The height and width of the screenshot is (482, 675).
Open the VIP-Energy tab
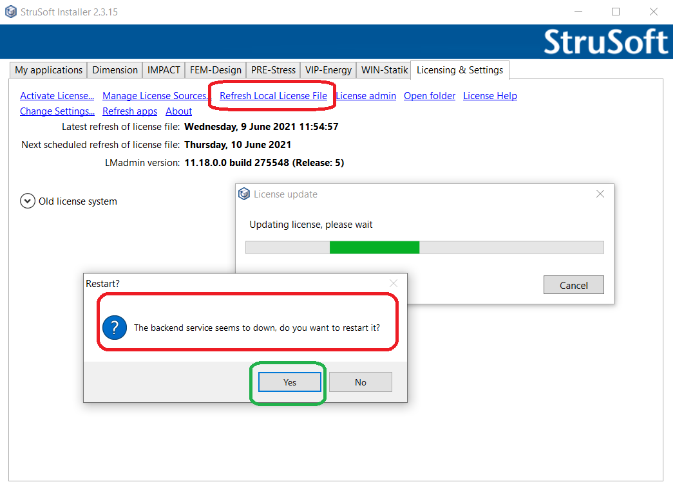[328, 70]
